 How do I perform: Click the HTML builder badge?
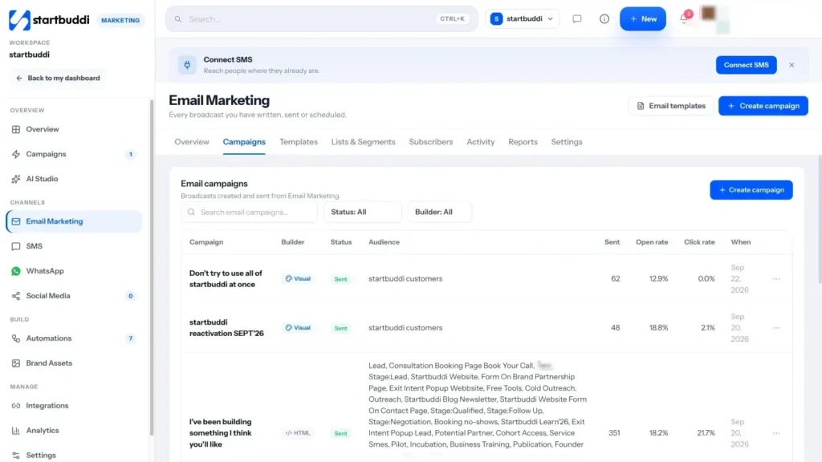click(298, 433)
